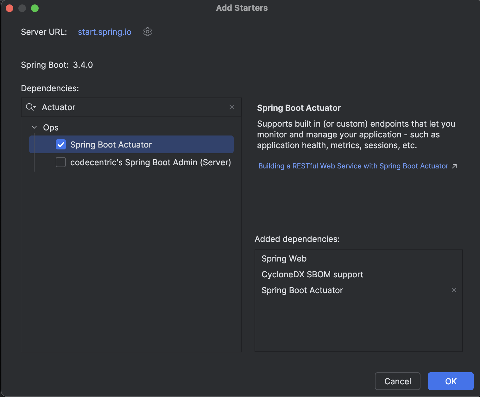
Task: Focus the dependency search field
Action: pyautogui.click(x=127, y=107)
